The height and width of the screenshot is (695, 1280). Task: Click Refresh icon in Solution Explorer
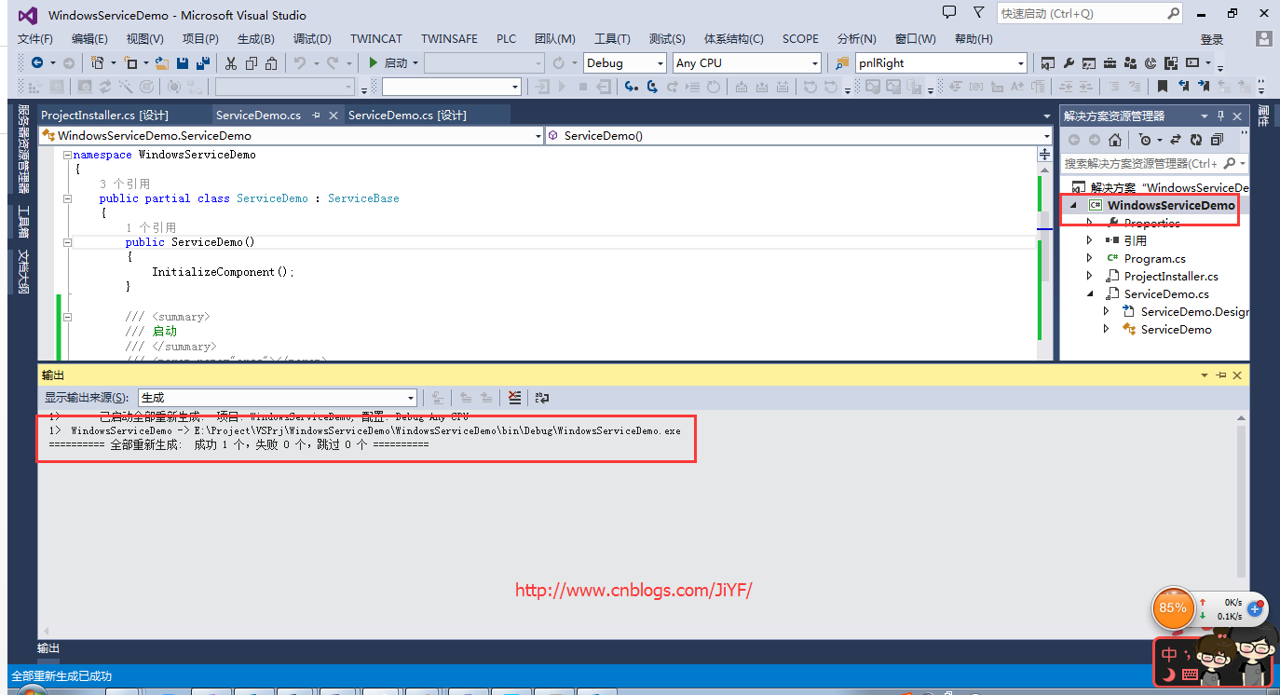(1196, 140)
